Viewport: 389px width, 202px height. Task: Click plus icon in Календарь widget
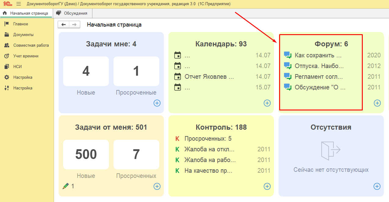[267, 103]
